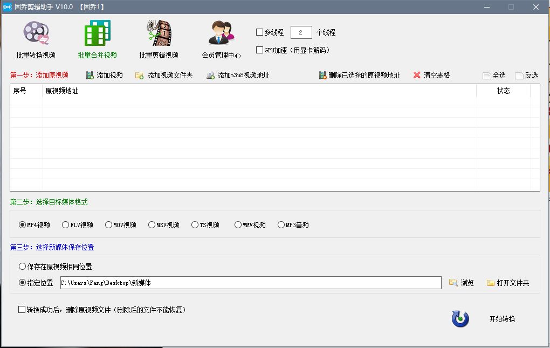This screenshot has width=550, height=348.
Task: Select MP3音频 output format
Action: pyautogui.click(x=281, y=224)
